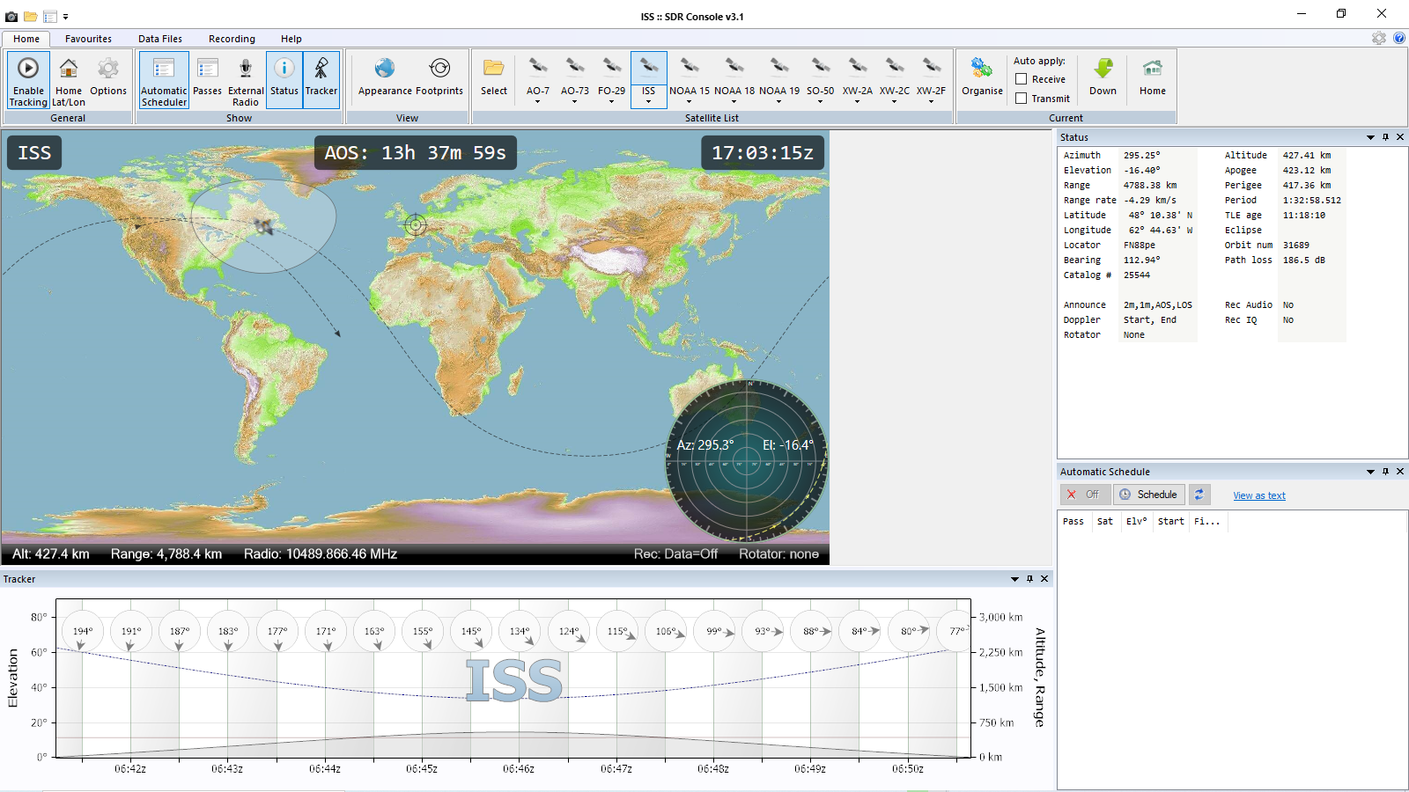Expand the AO-73 dropdown arrow
Image resolution: width=1409 pixels, height=792 pixels.
tap(575, 102)
